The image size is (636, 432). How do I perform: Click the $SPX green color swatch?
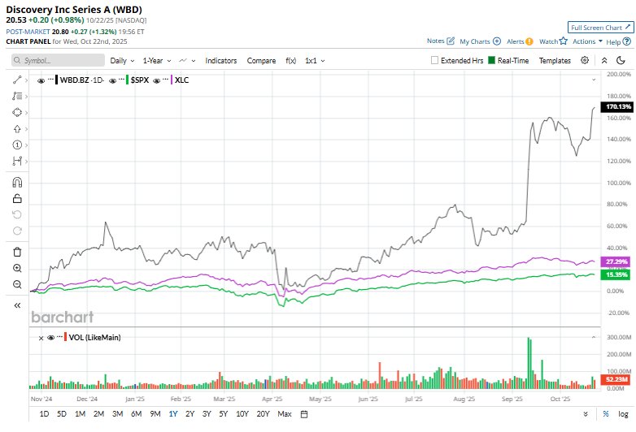pos(128,80)
